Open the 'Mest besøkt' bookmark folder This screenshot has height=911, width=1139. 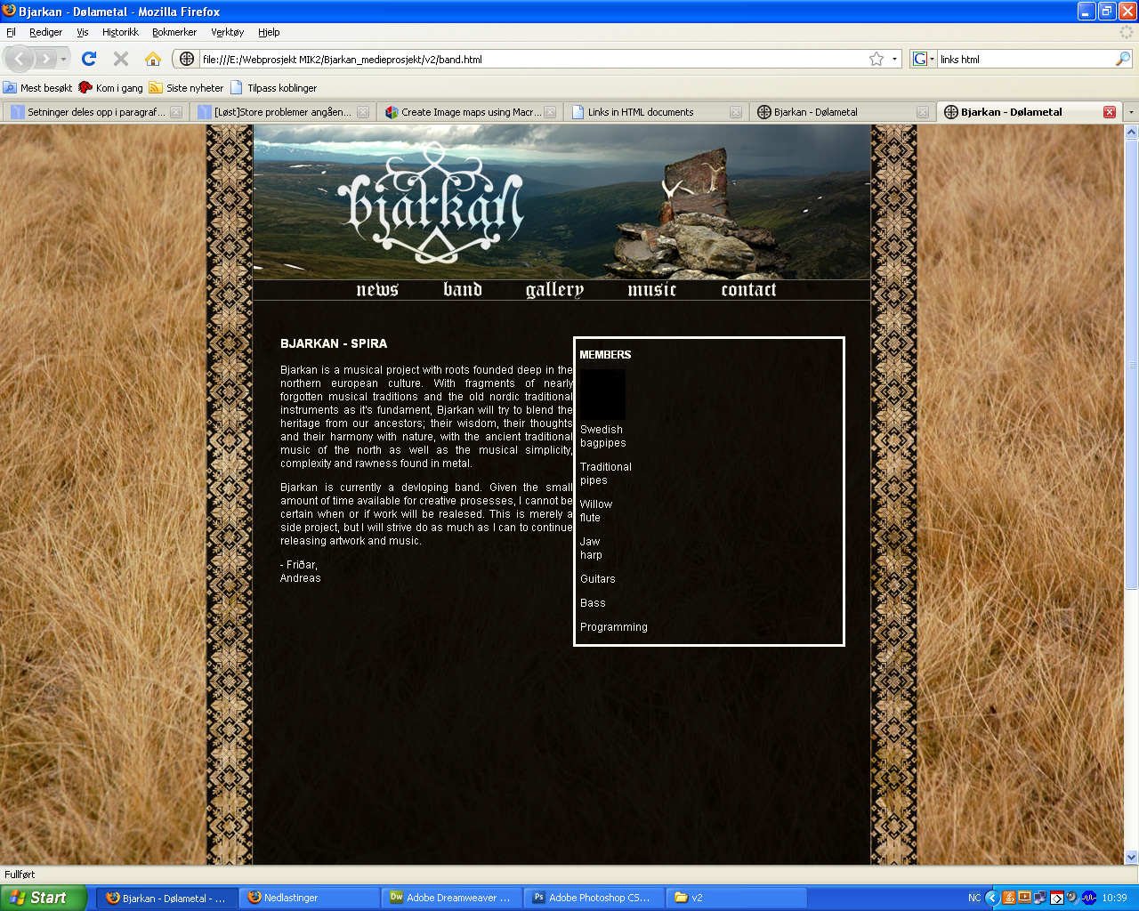pos(38,88)
